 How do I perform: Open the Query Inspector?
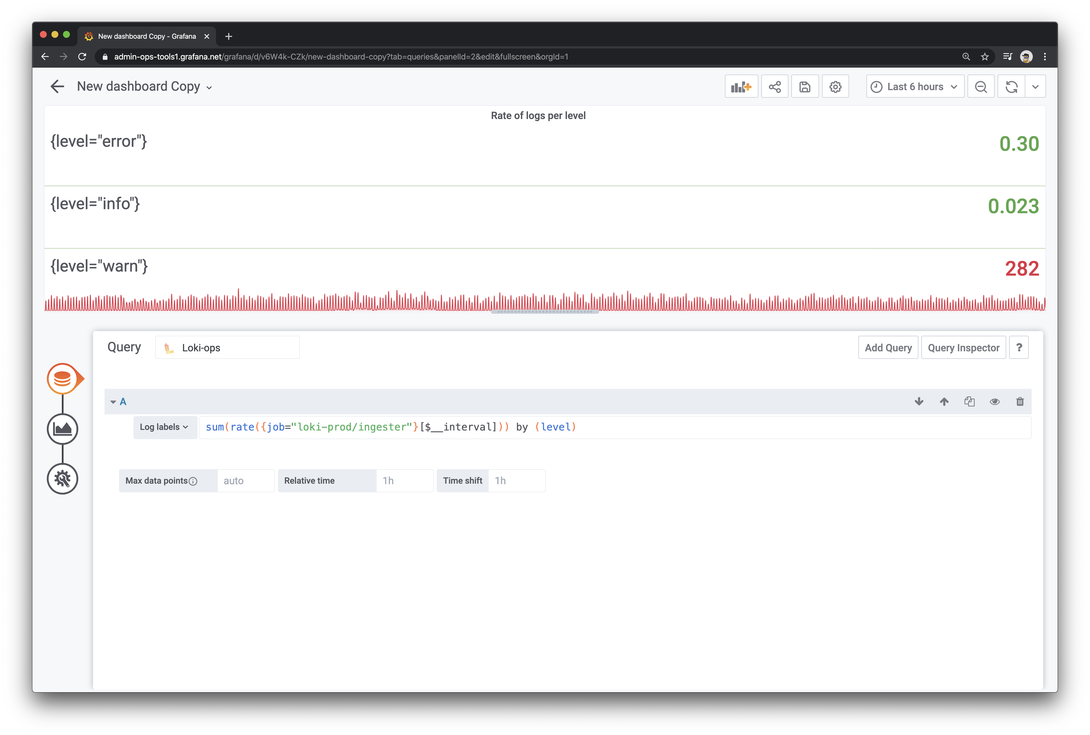[963, 347]
